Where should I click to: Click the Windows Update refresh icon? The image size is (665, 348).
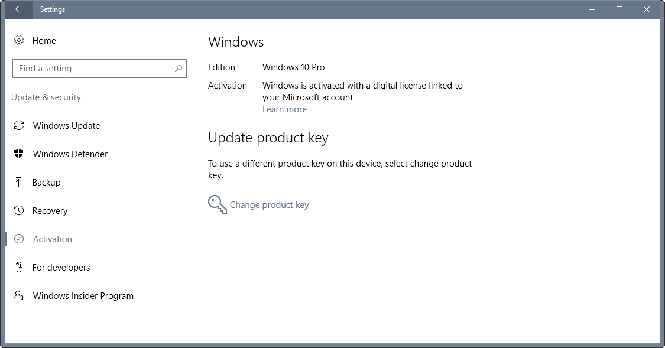(19, 126)
